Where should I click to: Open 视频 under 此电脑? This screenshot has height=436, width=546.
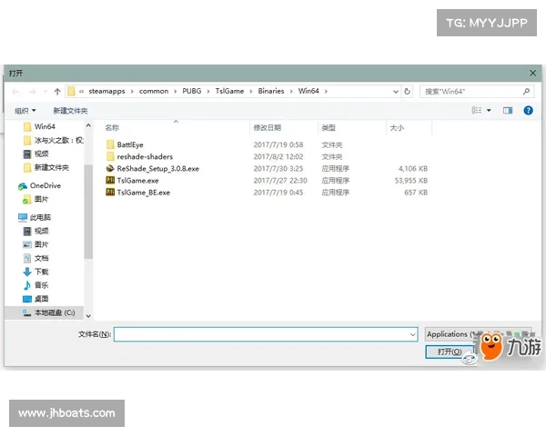pyautogui.click(x=35, y=231)
